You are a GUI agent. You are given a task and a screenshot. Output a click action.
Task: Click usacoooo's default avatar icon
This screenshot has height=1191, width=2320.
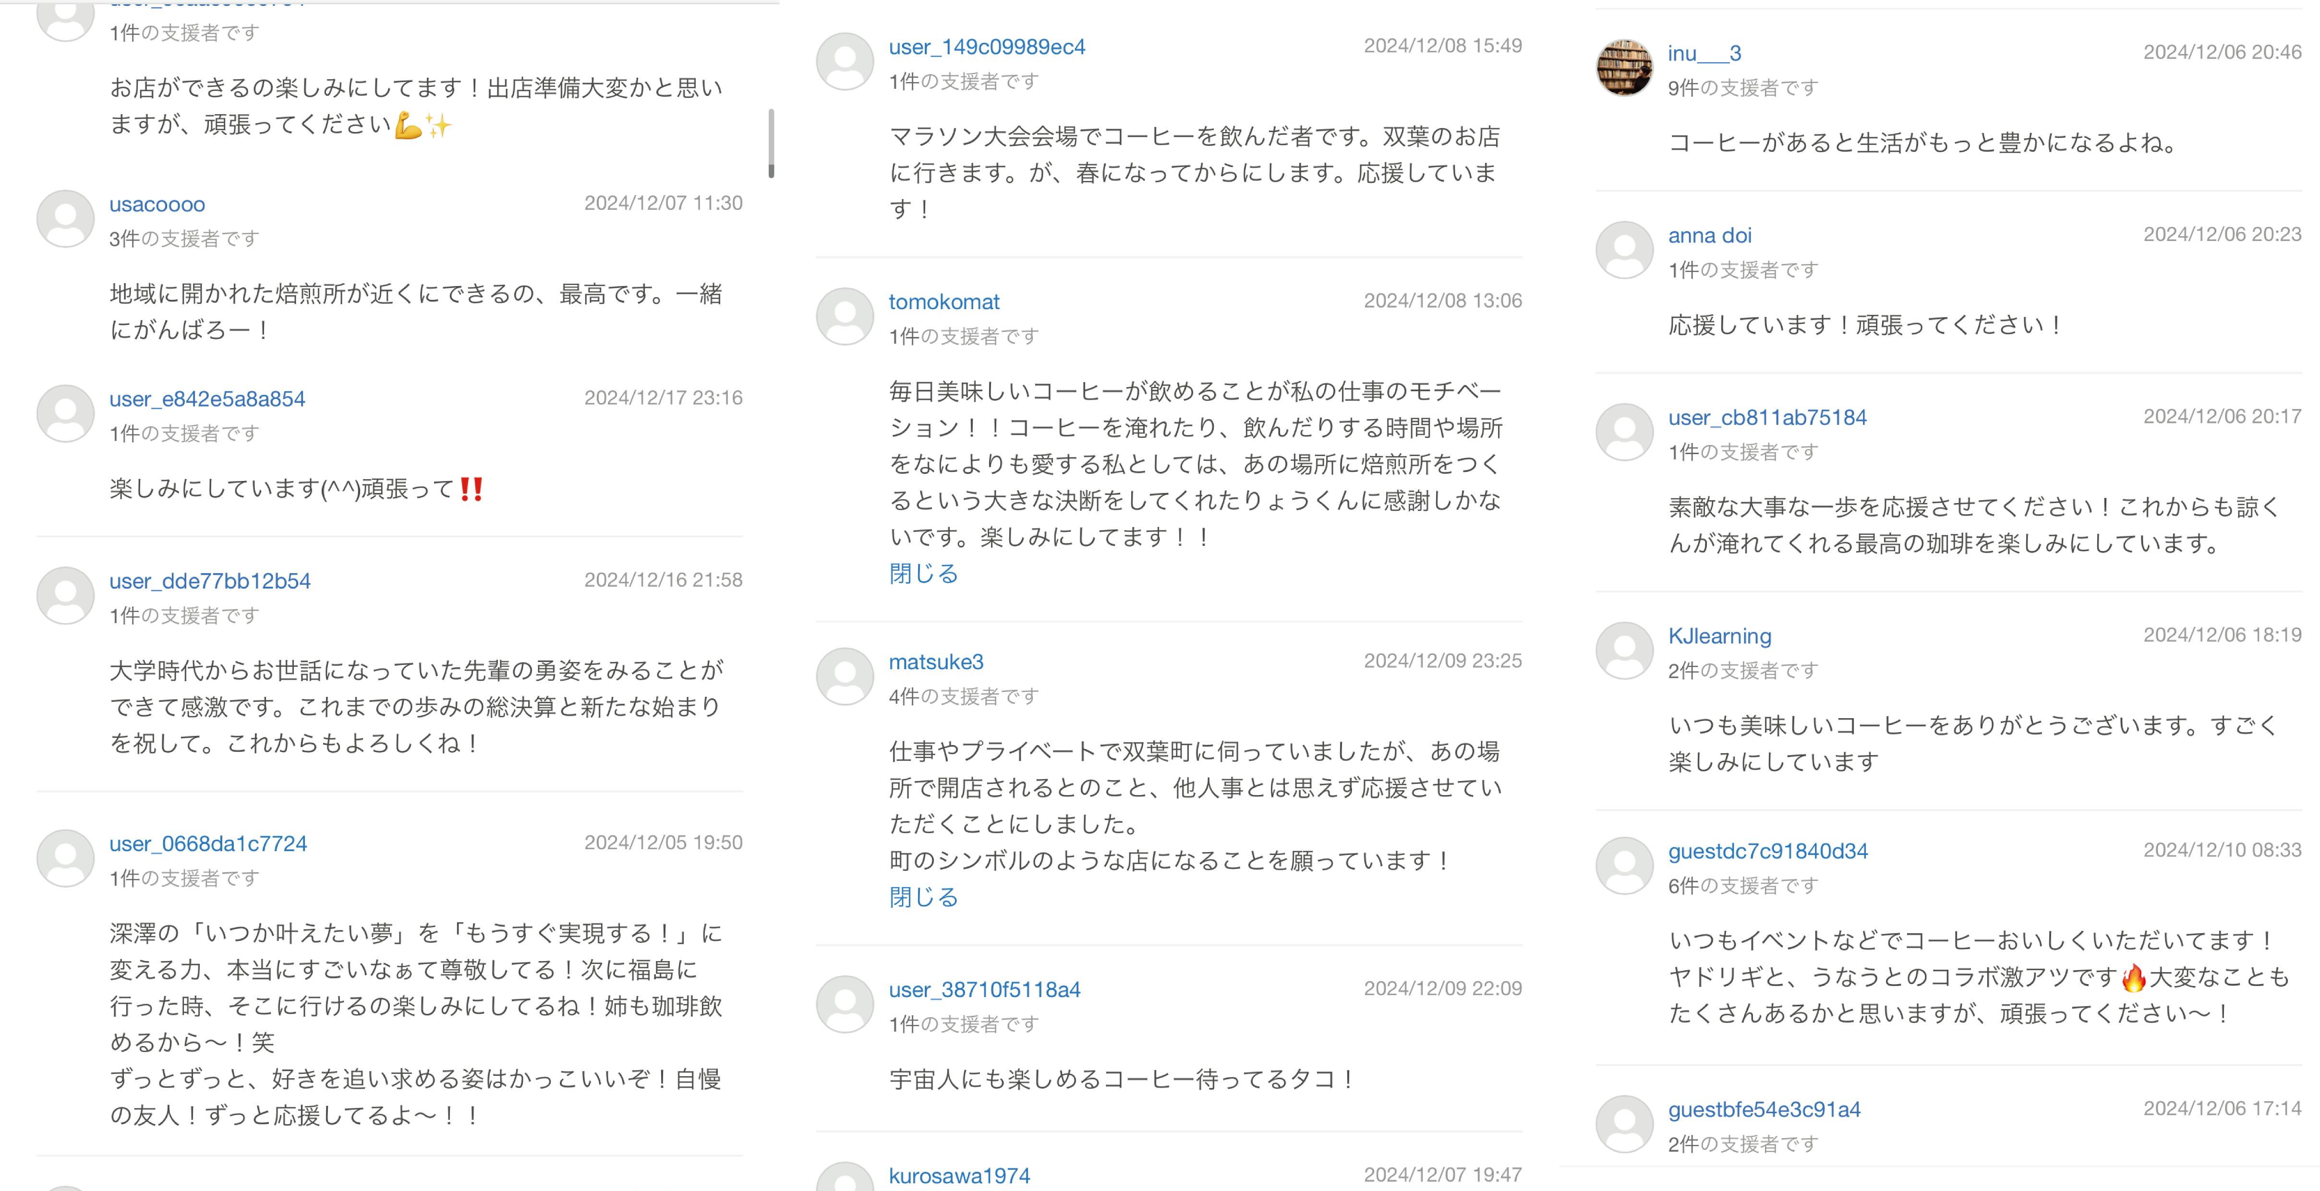pyautogui.click(x=65, y=219)
